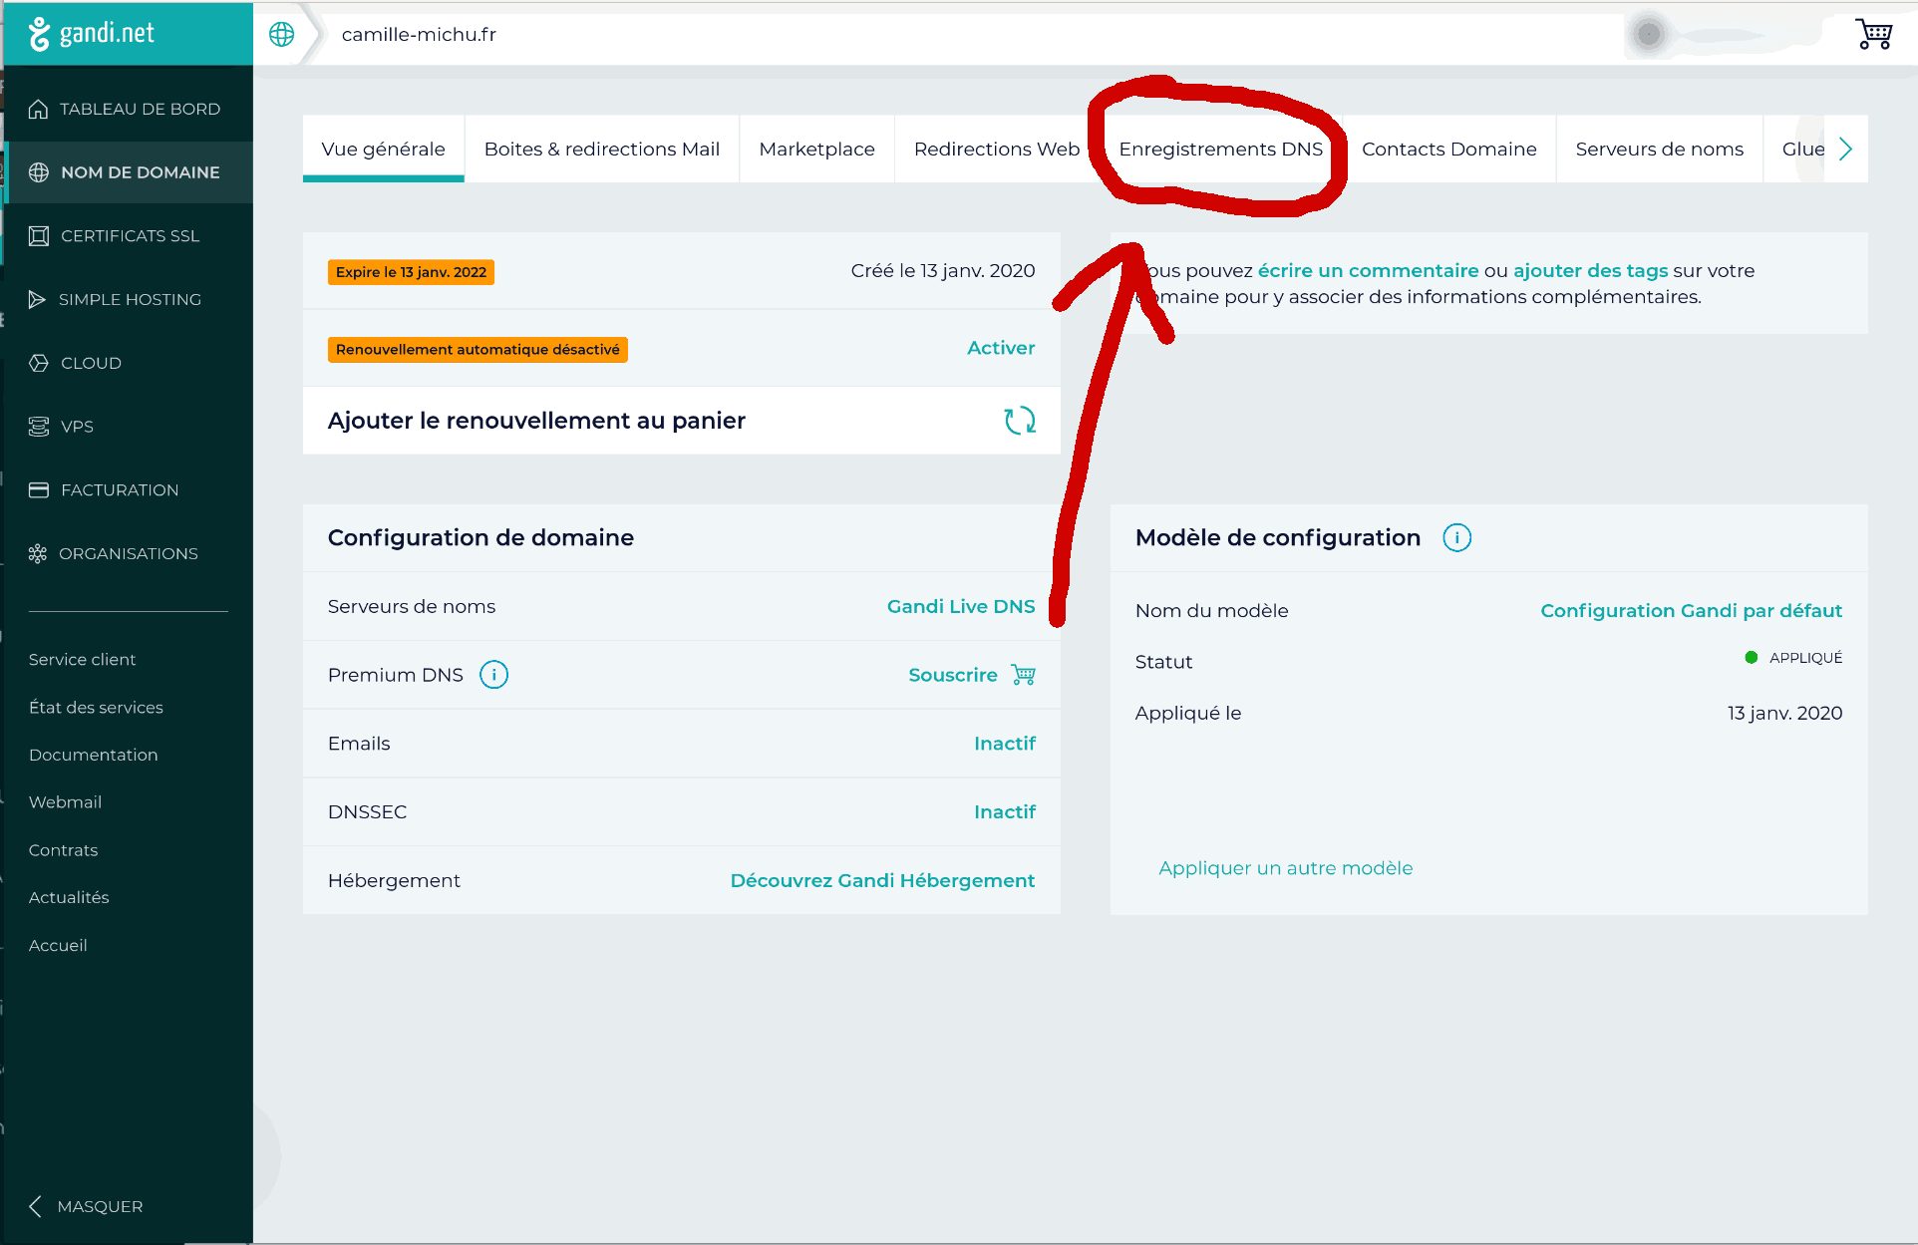Open the Organisations section
1918x1245 pixels.
coord(129,553)
